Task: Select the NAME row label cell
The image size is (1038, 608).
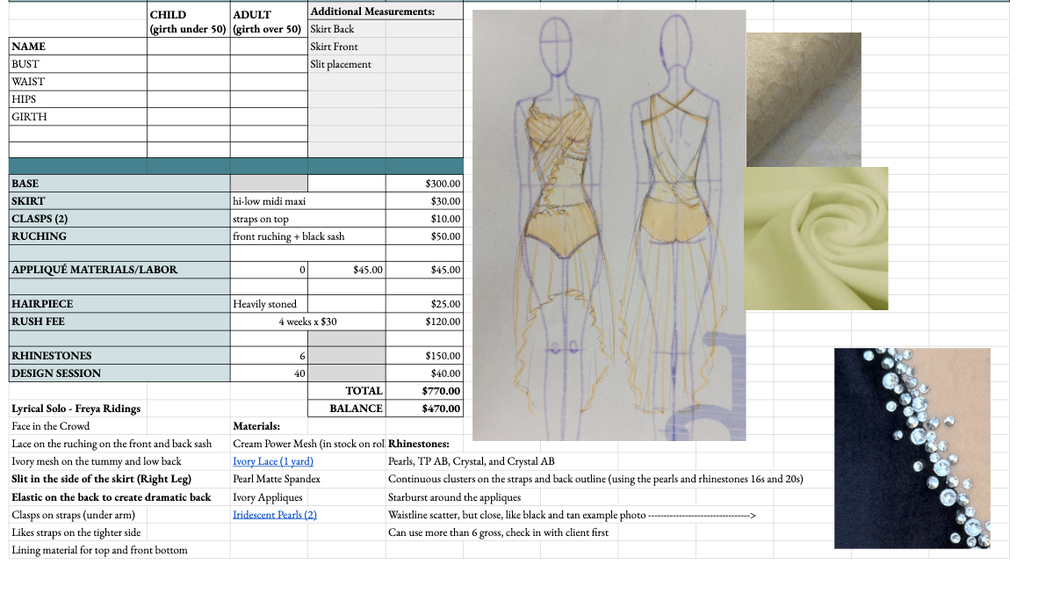Action: click(x=78, y=47)
